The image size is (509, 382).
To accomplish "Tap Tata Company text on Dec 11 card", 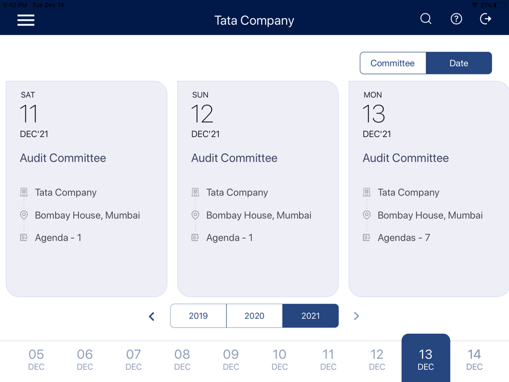I will pos(66,193).
